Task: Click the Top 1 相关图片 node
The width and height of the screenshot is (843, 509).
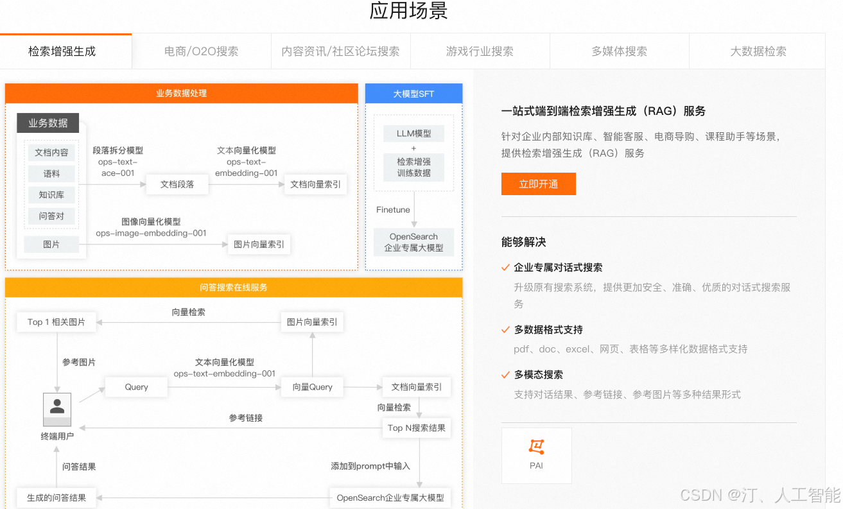Action: [x=56, y=322]
